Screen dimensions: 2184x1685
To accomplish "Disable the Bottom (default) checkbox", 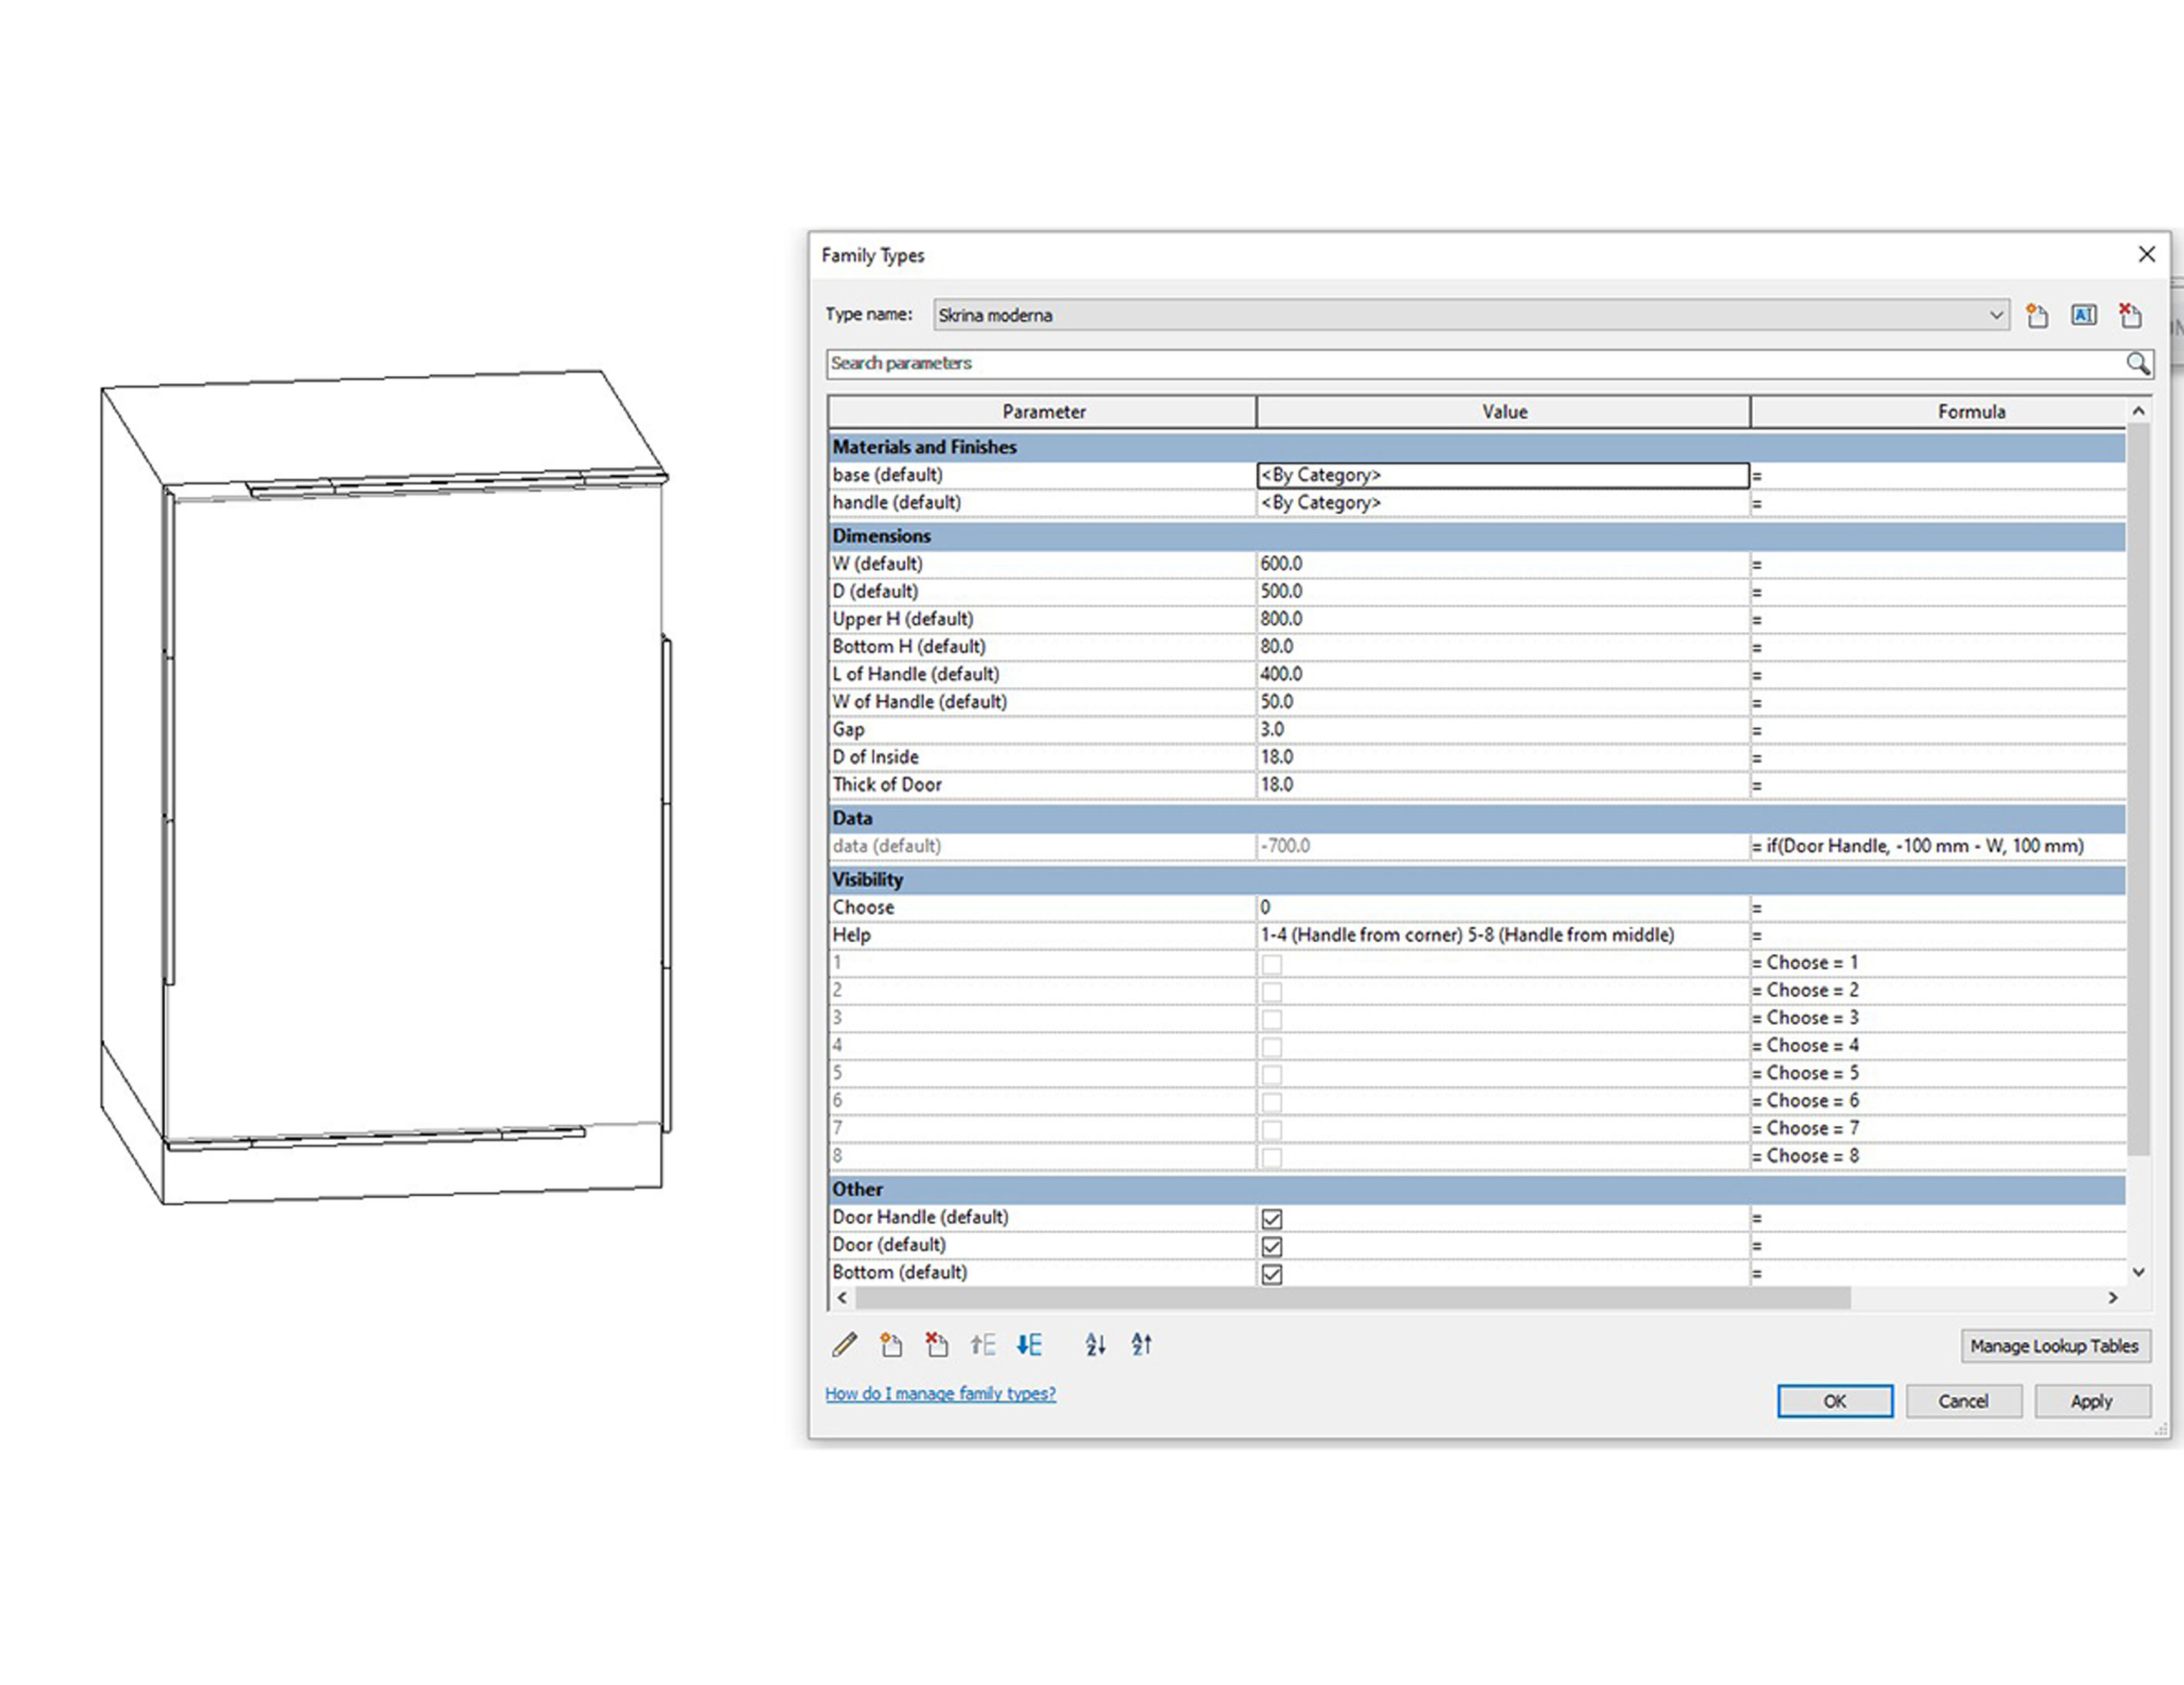I will 1271,1274.
